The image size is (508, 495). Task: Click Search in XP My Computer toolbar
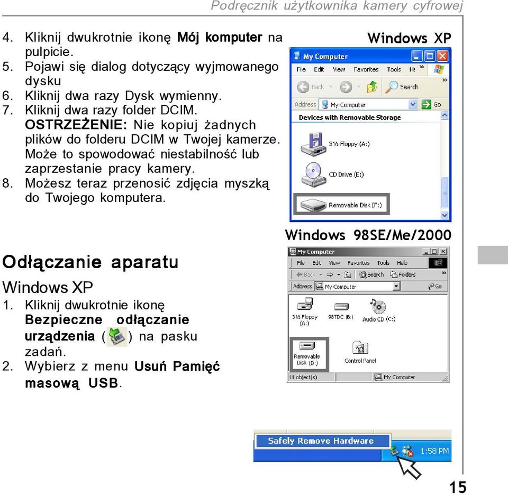(x=402, y=87)
